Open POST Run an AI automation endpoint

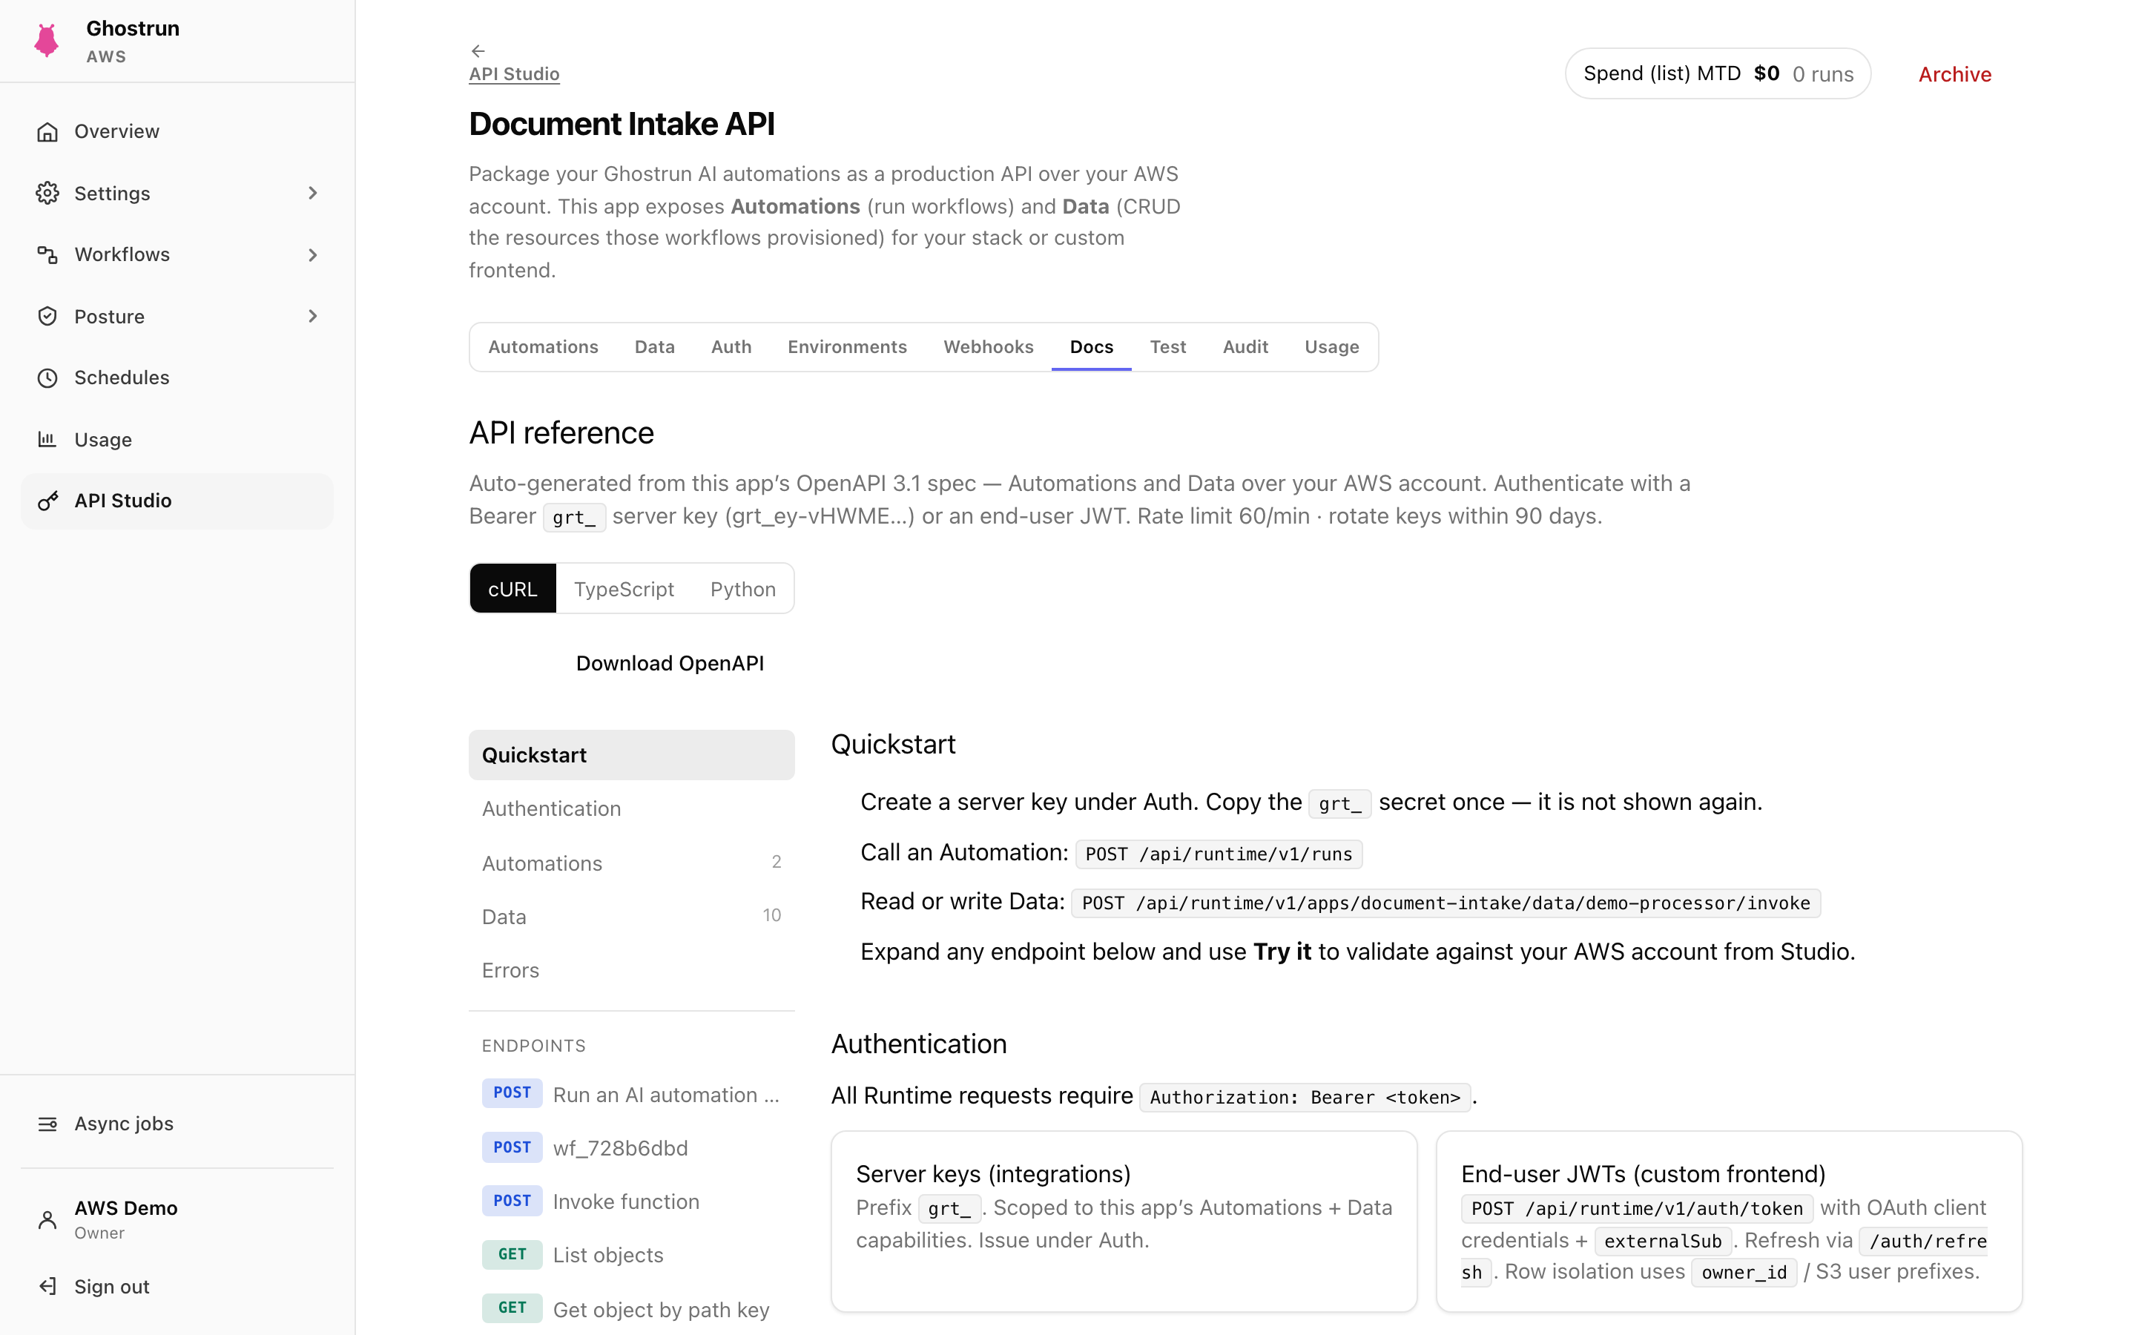click(x=631, y=1094)
